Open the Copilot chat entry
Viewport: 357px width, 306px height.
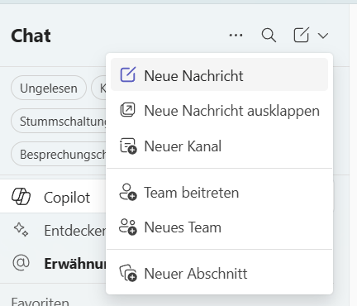[53, 196]
